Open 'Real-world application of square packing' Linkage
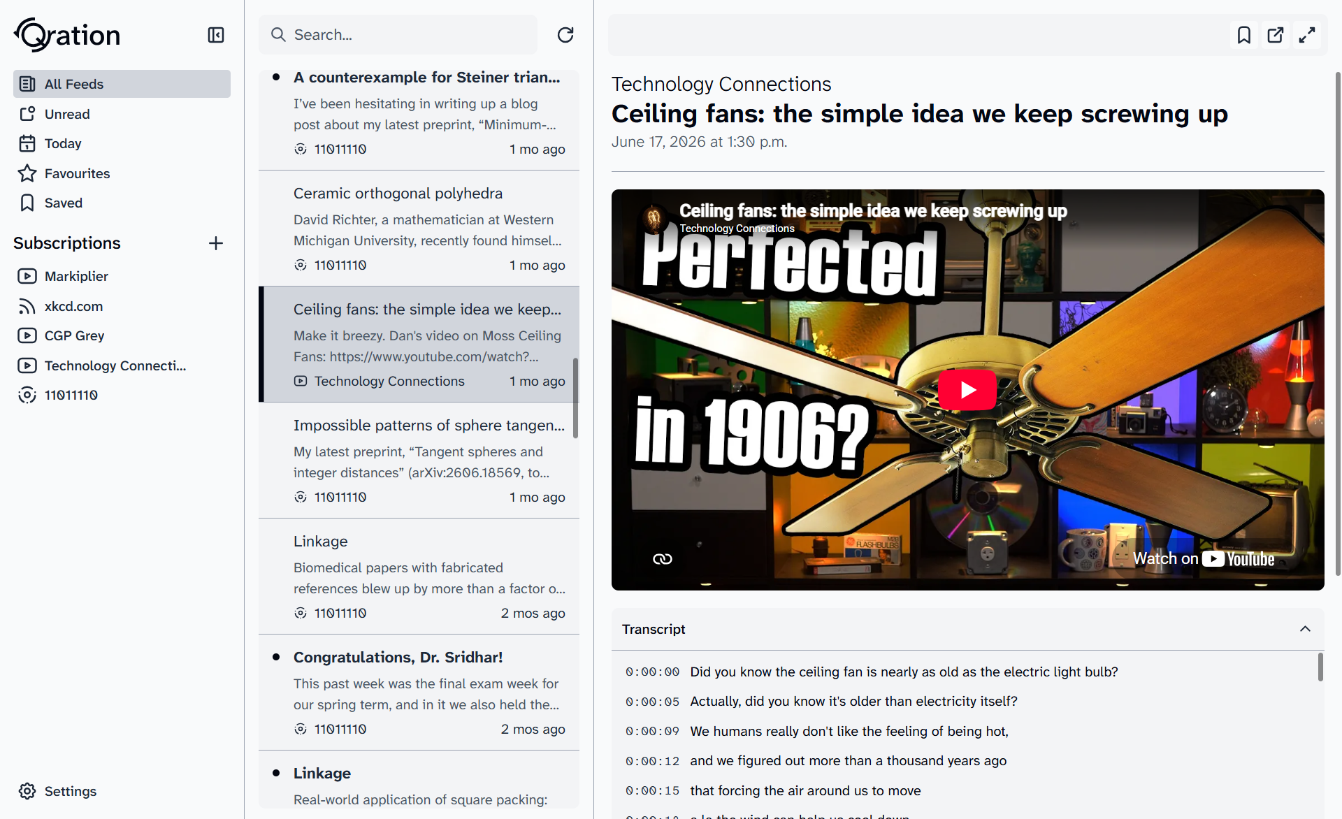Viewport: 1342px width, 819px height. pyautogui.click(x=419, y=781)
